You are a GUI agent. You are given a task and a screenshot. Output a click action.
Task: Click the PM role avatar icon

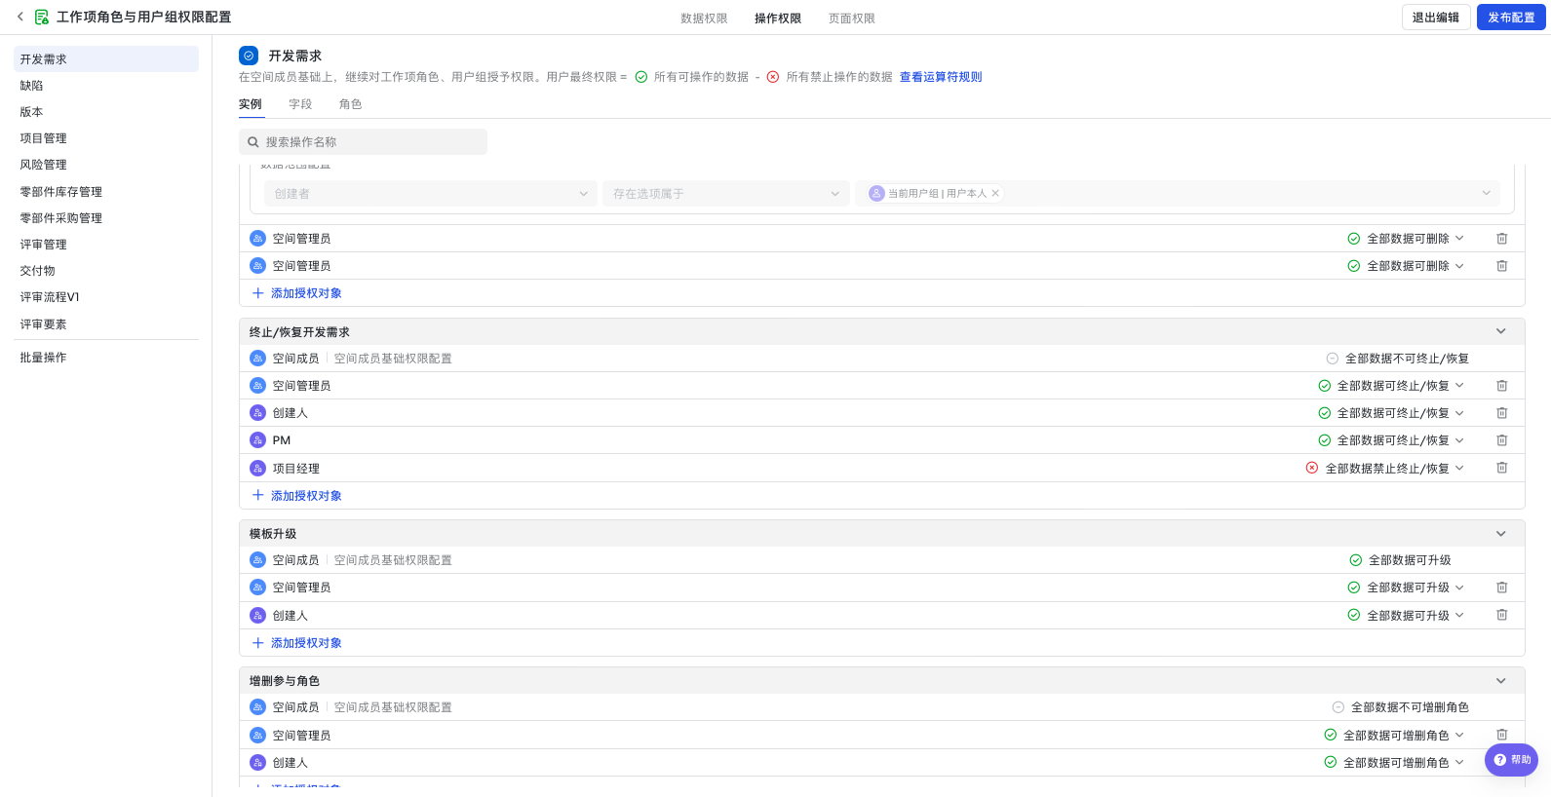pos(257,440)
